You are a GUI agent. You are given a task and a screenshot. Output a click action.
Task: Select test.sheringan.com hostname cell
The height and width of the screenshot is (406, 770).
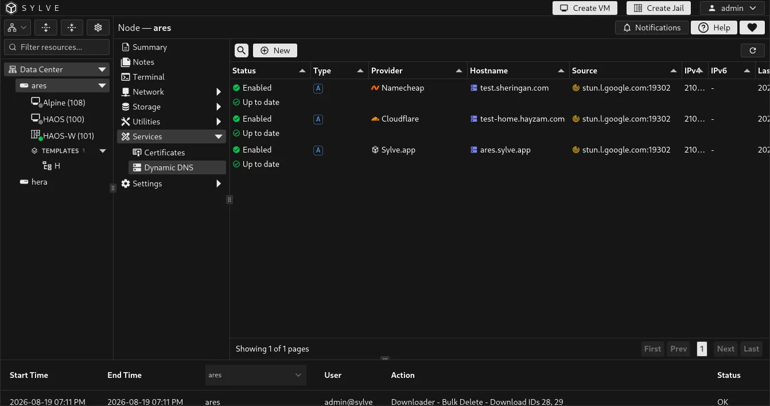510,88
